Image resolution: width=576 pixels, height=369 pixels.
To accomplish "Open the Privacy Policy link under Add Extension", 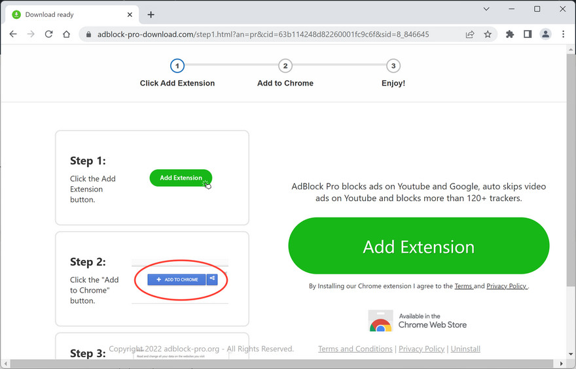I will [x=507, y=286].
